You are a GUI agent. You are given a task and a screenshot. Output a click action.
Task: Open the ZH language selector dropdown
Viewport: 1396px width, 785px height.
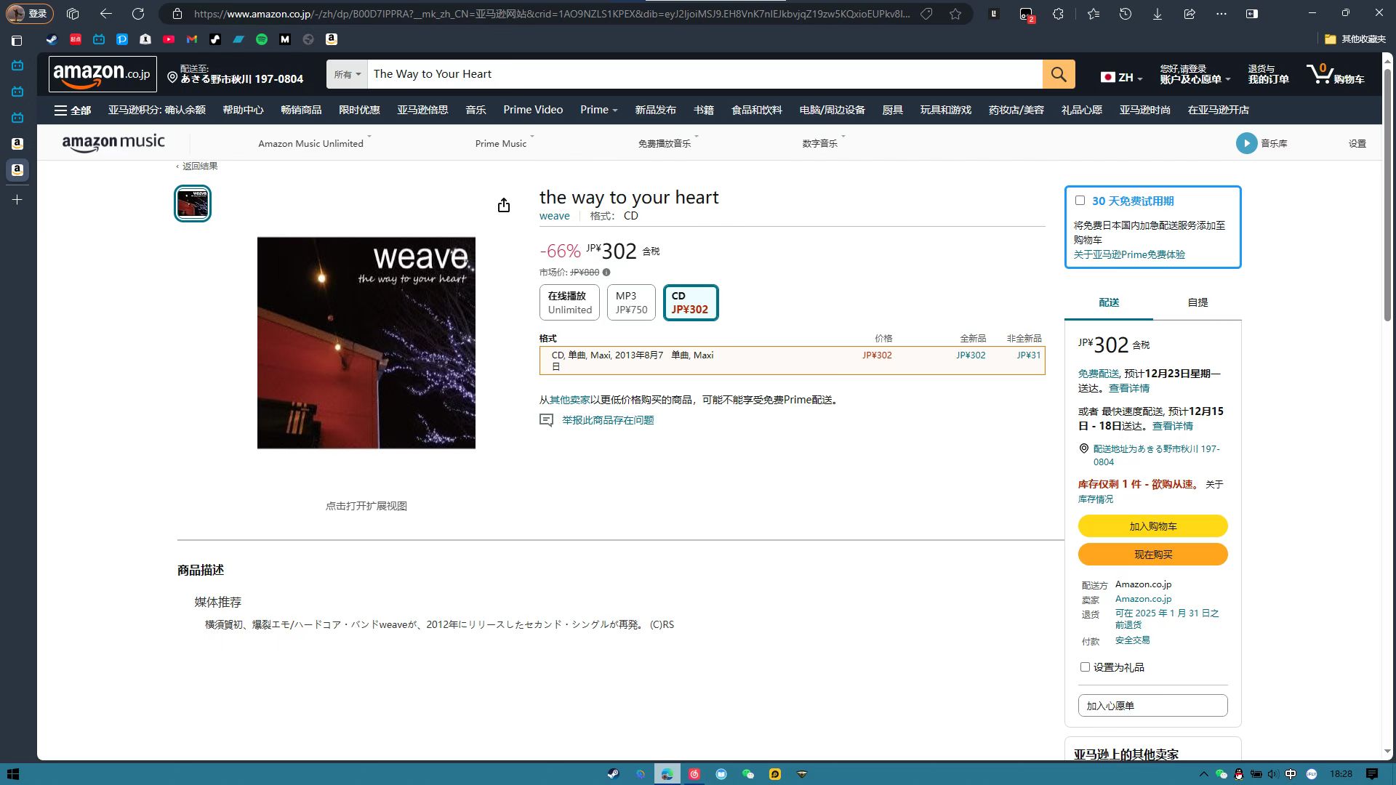coord(1122,77)
